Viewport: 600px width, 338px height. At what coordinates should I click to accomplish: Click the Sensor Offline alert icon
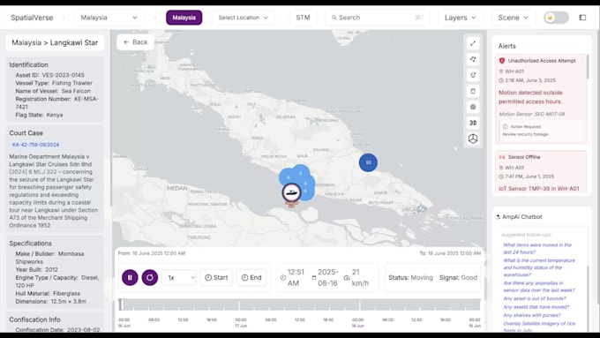pyautogui.click(x=502, y=157)
